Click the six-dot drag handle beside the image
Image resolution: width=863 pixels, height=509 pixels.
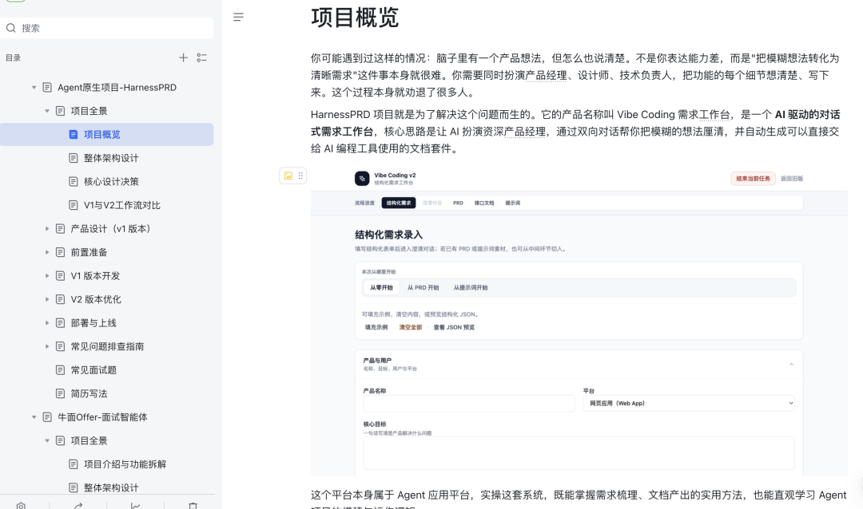[300, 176]
